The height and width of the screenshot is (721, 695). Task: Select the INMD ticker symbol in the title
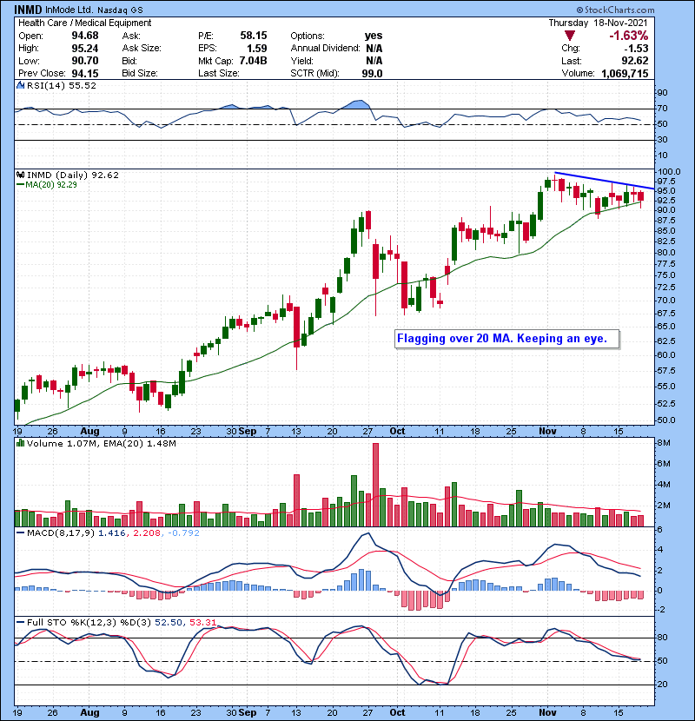coord(28,10)
